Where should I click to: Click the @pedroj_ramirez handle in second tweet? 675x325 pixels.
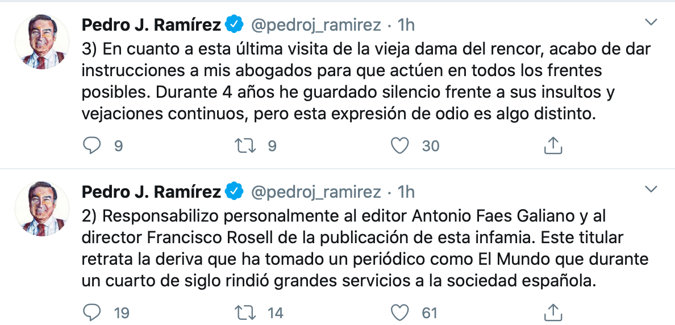tap(316, 191)
